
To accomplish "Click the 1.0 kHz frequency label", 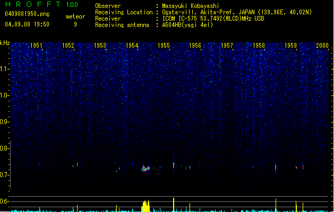I will click(5, 95).
